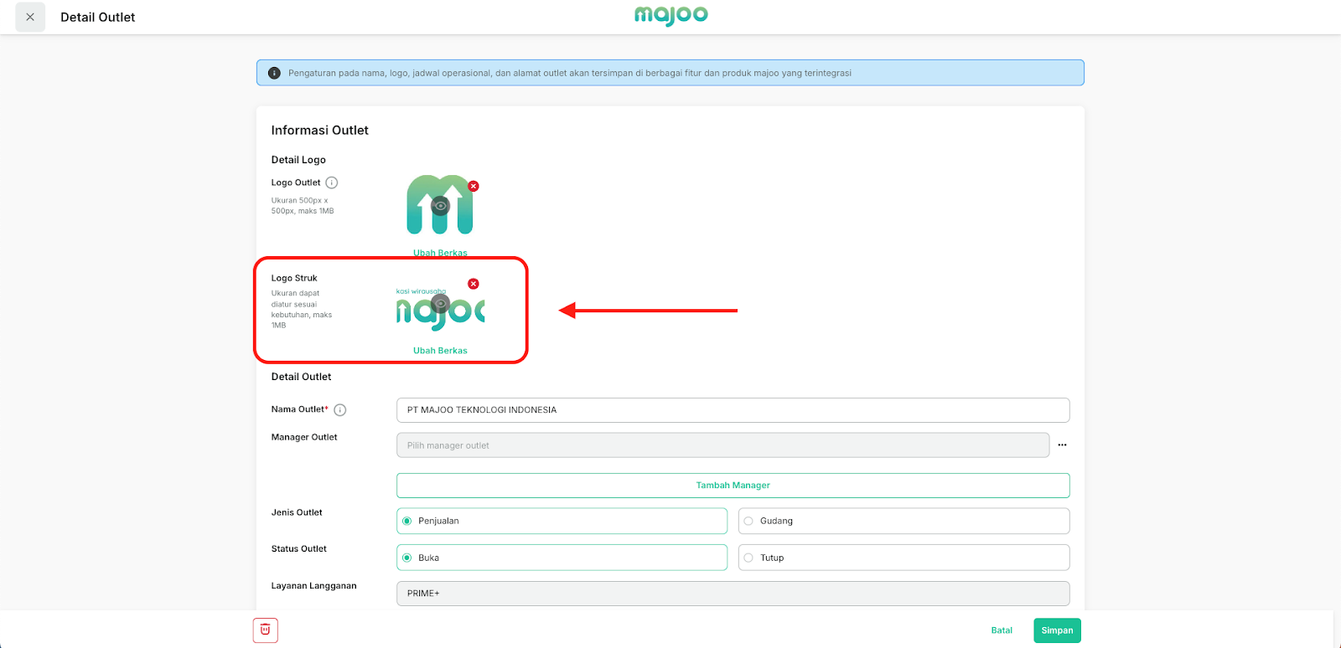This screenshot has width=1341, height=648.
Task: Click the Logo Struk label
Action: [294, 278]
